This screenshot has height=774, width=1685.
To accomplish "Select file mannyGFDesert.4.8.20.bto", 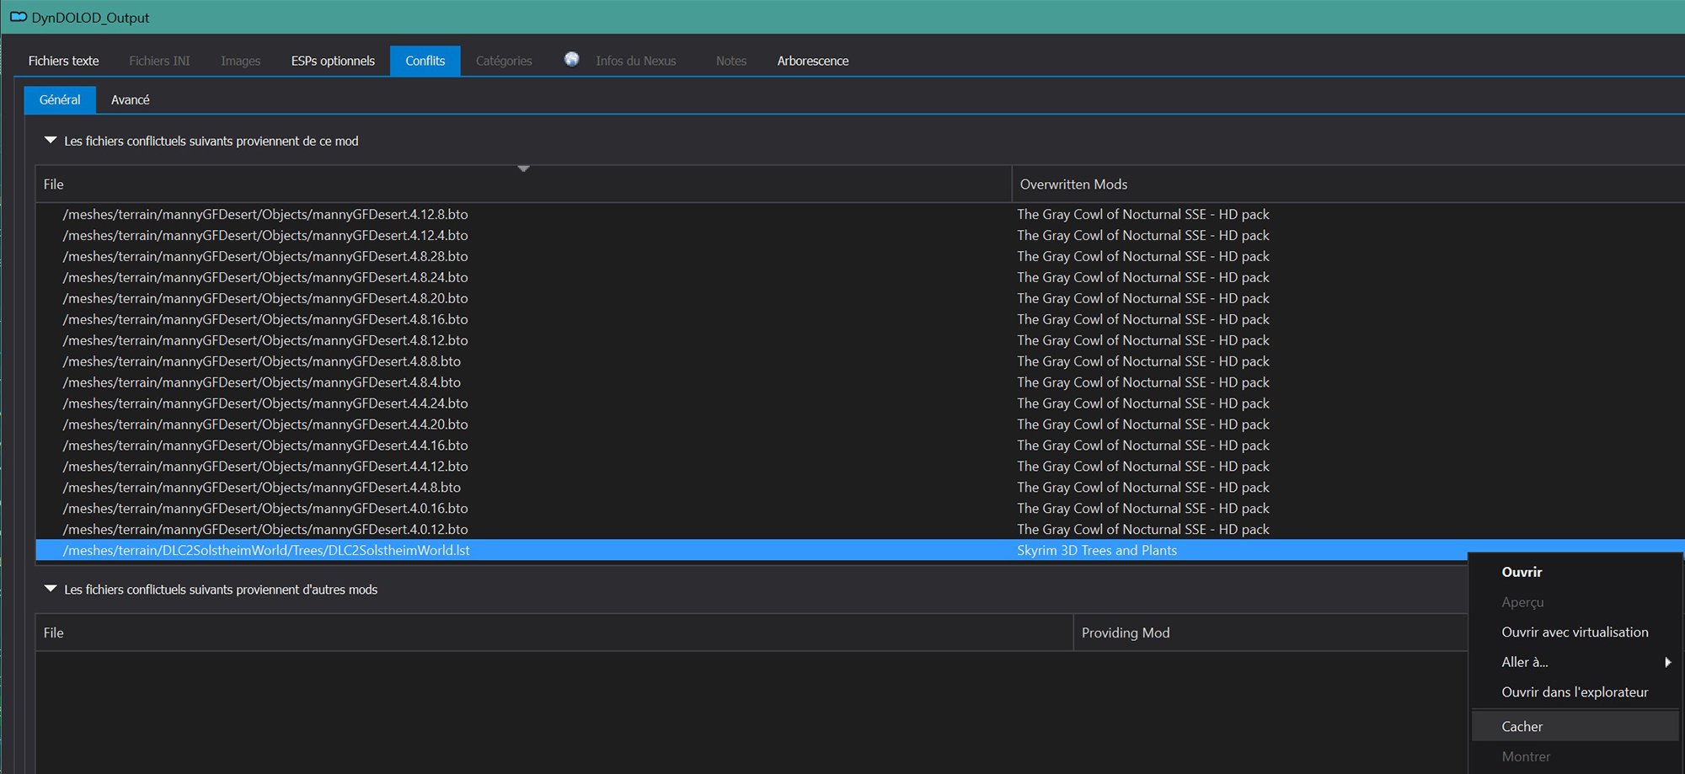I will (265, 298).
